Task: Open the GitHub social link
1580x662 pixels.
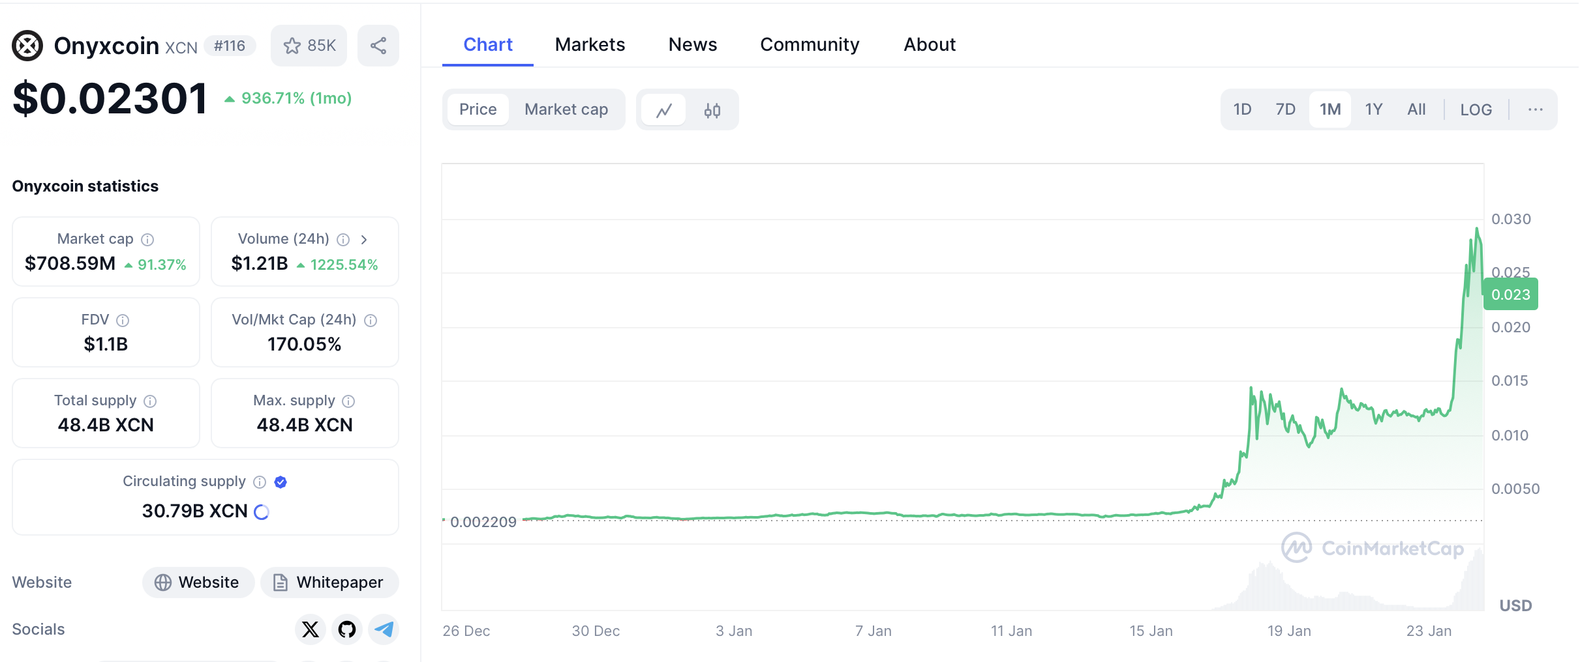Action: point(347,629)
